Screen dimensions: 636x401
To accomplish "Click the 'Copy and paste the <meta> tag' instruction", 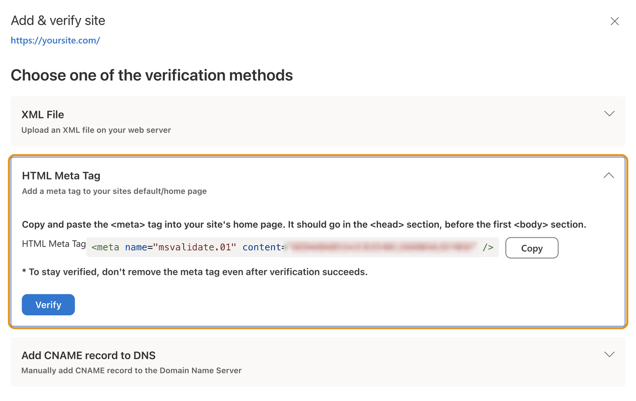I will [x=304, y=224].
